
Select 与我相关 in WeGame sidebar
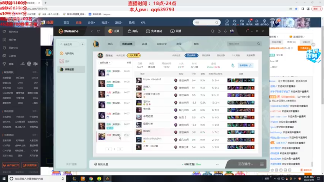tap(71, 53)
